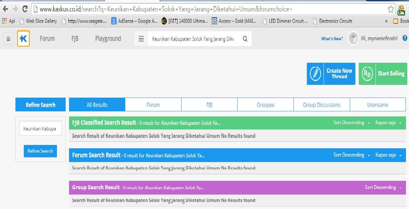Click the search magnifier icon
409x209 pixels.
coord(245,39)
